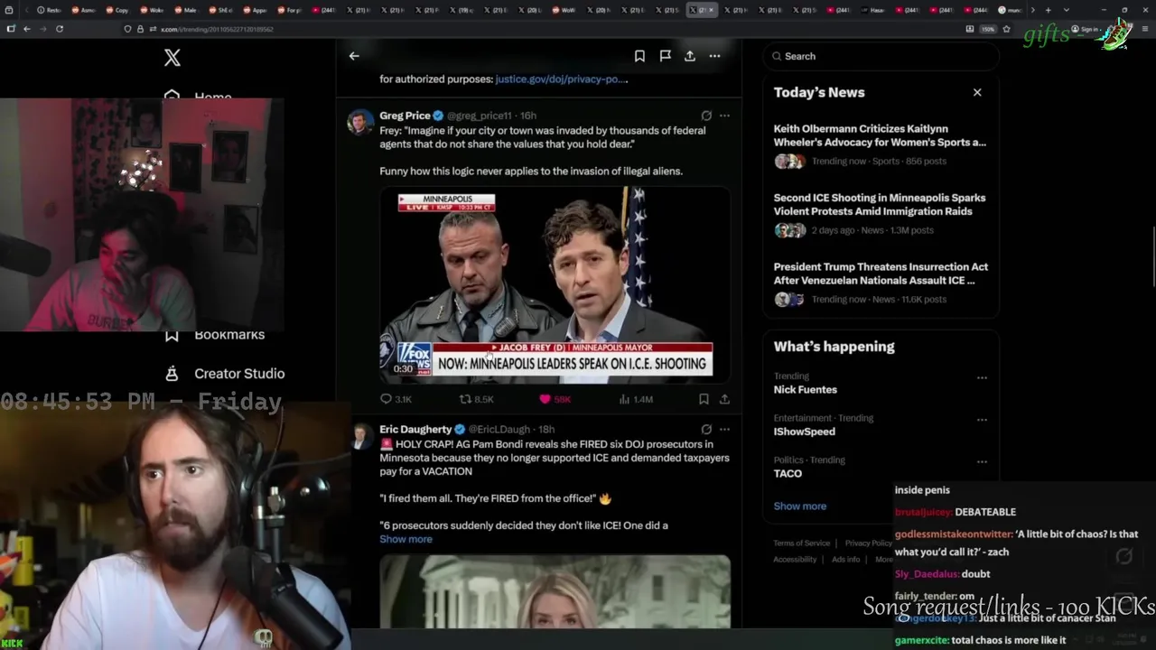Switch to the Hasan browser tab
The image size is (1156, 650).
(872, 10)
